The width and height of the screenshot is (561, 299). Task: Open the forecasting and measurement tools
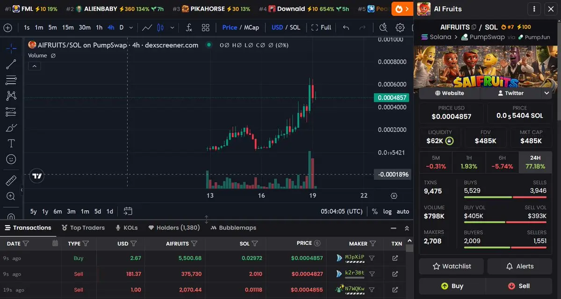point(11,112)
